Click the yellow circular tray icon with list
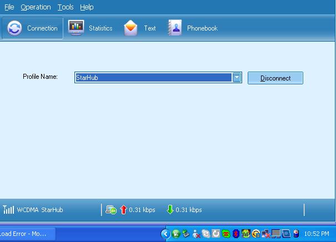Screen dimensions: 336x242 point(256,234)
